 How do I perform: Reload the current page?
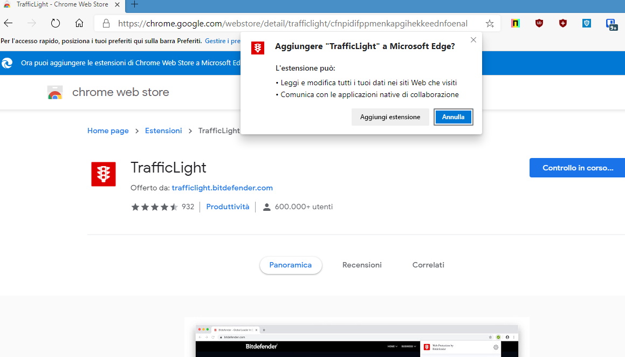tap(56, 23)
